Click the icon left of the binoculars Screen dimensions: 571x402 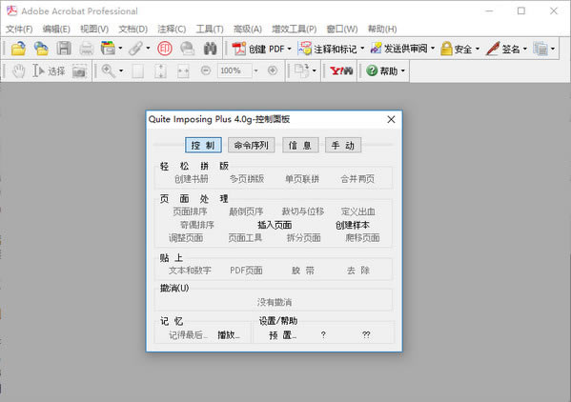pyautogui.click(x=187, y=49)
